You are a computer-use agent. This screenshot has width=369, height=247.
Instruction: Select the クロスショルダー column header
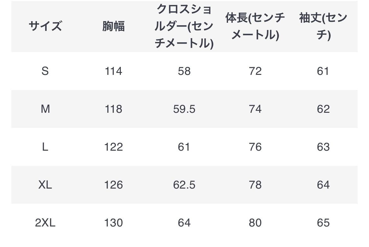(184, 26)
